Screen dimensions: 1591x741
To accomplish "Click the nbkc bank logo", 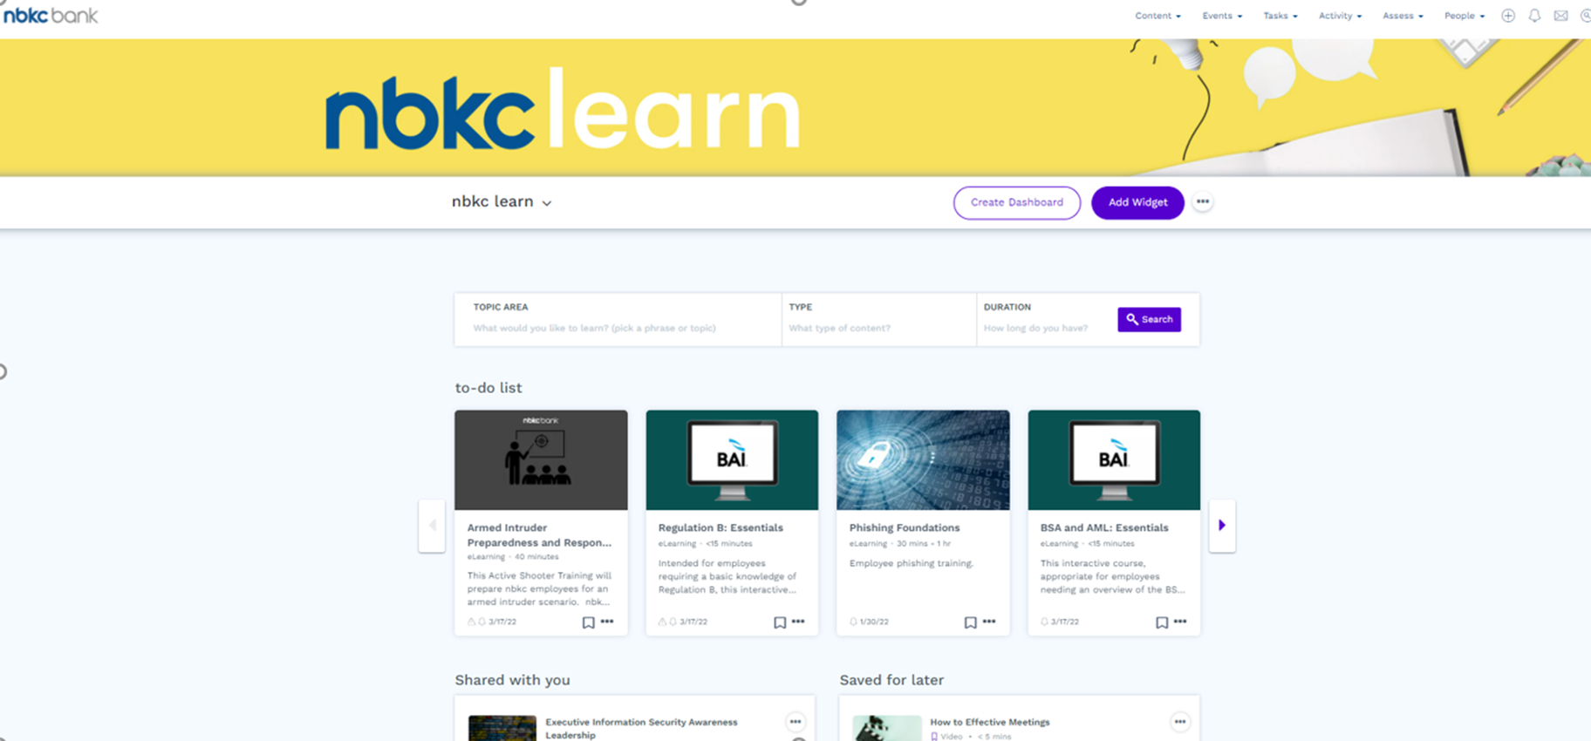I will [51, 15].
